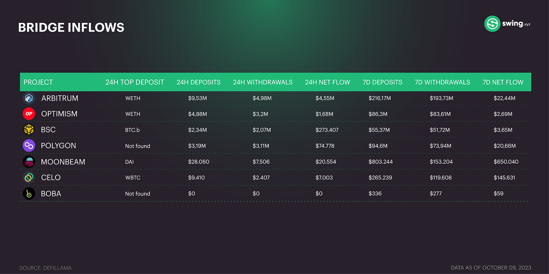Click the DAI top deposit cell
This screenshot has width=549, height=274.
click(129, 162)
